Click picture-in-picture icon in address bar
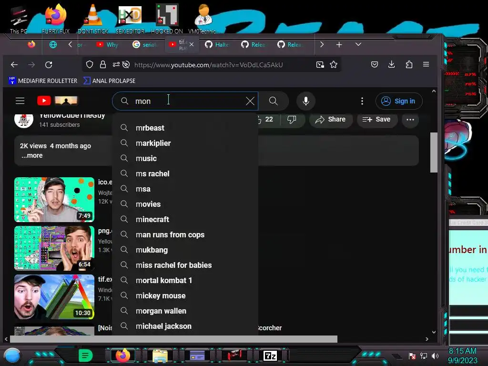The height and width of the screenshot is (366, 488). pyautogui.click(x=320, y=64)
